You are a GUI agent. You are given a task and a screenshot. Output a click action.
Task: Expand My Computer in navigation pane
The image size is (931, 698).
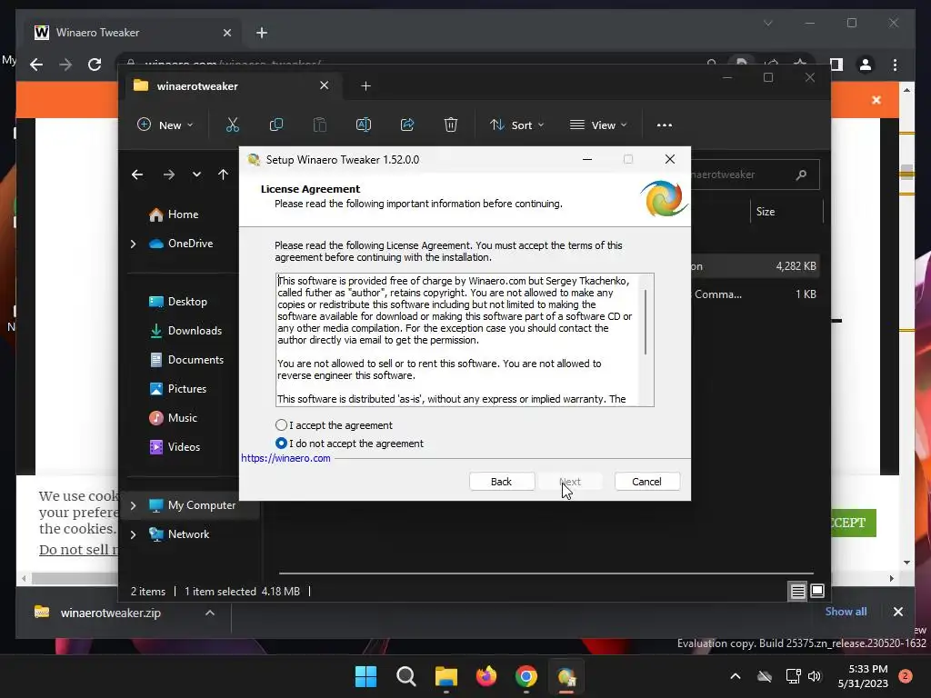(x=133, y=505)
